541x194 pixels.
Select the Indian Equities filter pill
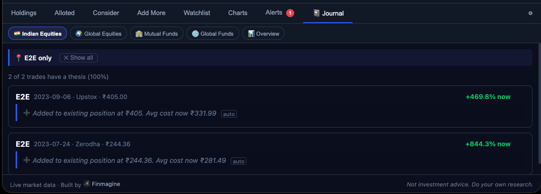click(38, 33)
